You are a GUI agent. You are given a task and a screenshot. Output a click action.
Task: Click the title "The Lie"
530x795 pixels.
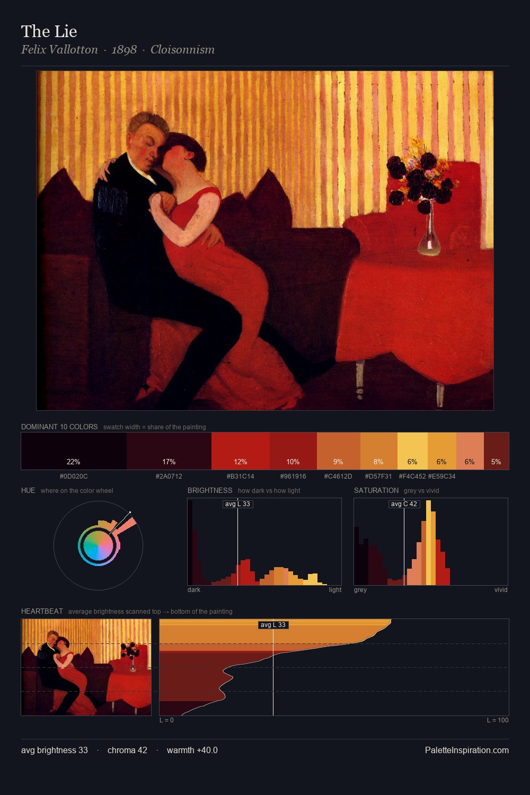(x=49, y=31)
